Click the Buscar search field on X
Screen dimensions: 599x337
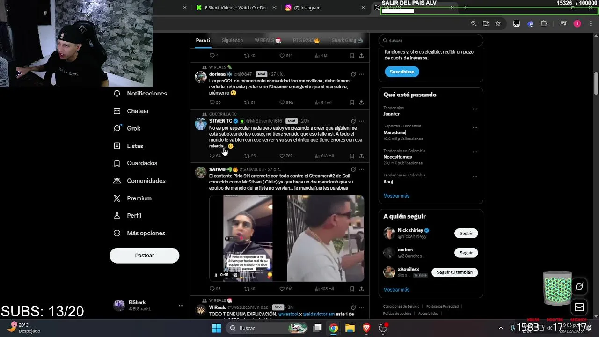click(431, 40)
